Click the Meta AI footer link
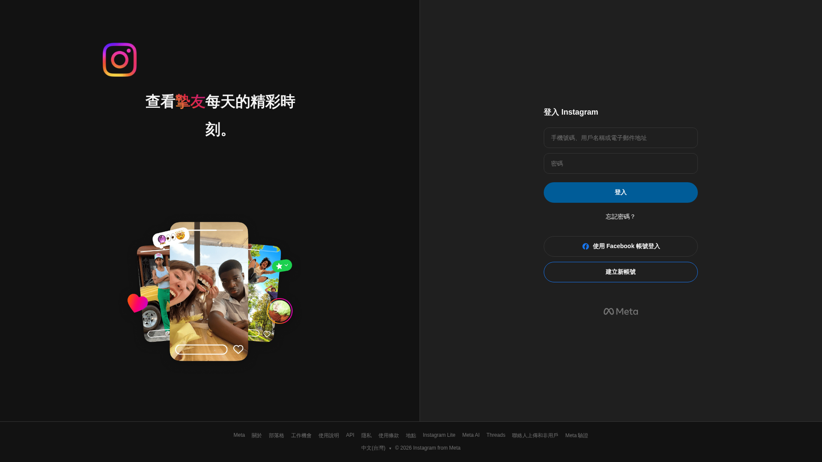Screen dimensions: 822x462 [x=471, y=435]
